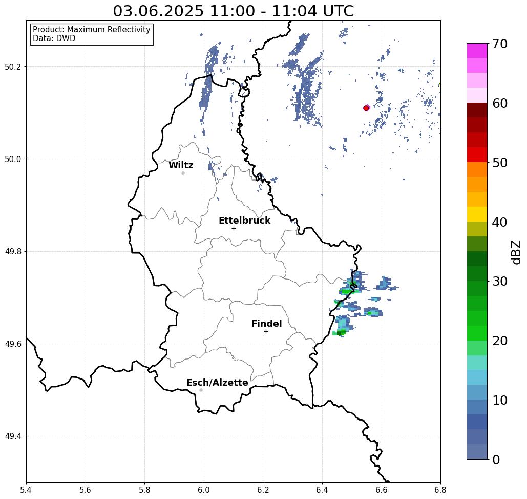Click the Wiltz station cross marker

click(x=183, y=173)
